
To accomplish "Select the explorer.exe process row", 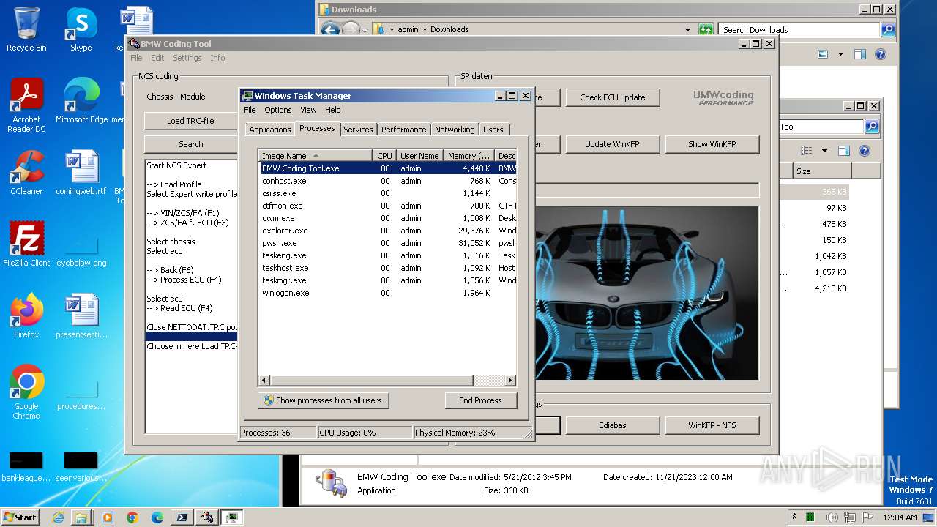I will click(x=388, y=231).
